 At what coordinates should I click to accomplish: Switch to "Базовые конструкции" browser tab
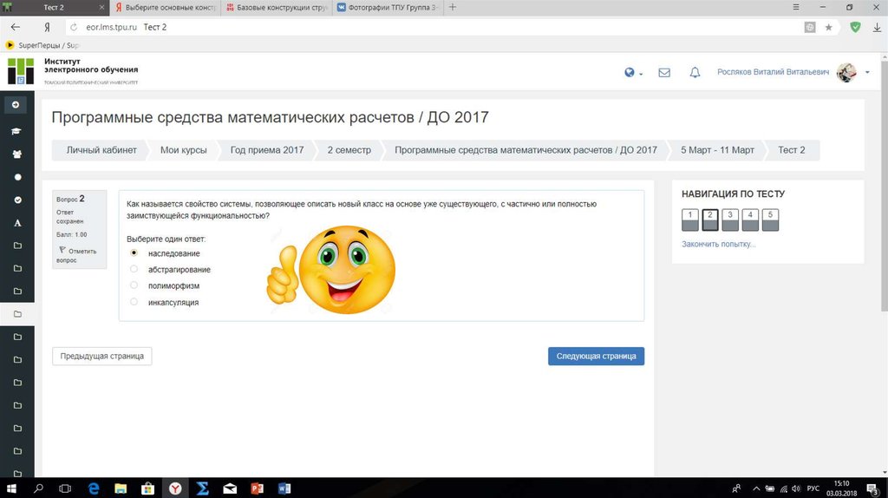(x=276, y=7)
